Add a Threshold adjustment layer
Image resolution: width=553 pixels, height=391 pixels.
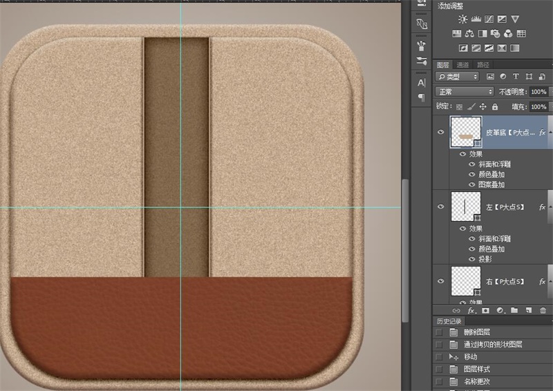(489, 48)
